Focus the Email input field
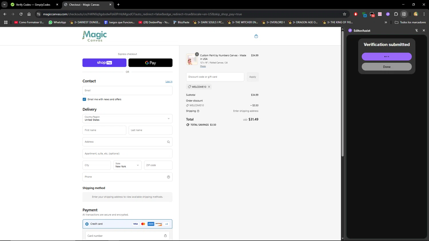This screenshot has height=241, width=429. pos(127,91)
